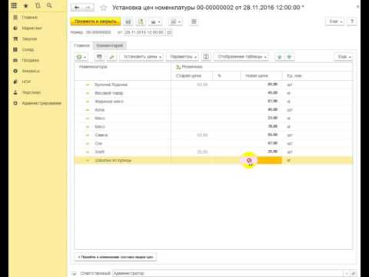Navigate back with the left arrow
Screen dimensions: 369x277
pyautogui.click(x=77, y=8)
